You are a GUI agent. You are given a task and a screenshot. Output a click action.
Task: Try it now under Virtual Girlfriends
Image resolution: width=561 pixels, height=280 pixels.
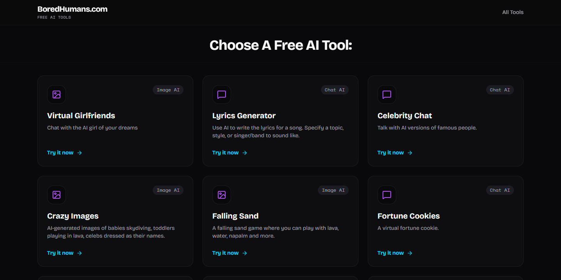[x=60, y=153]
